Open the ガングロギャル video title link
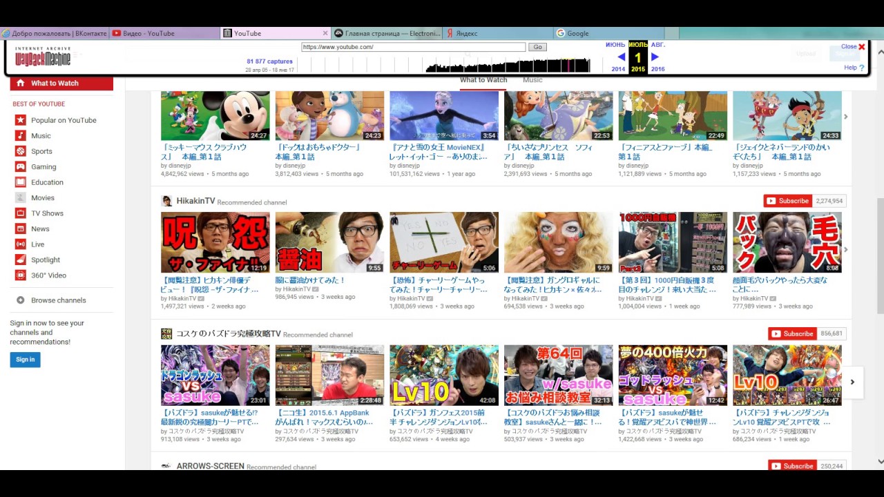Image resolution: width=884 pixels, height=497 pixels. 552,285
